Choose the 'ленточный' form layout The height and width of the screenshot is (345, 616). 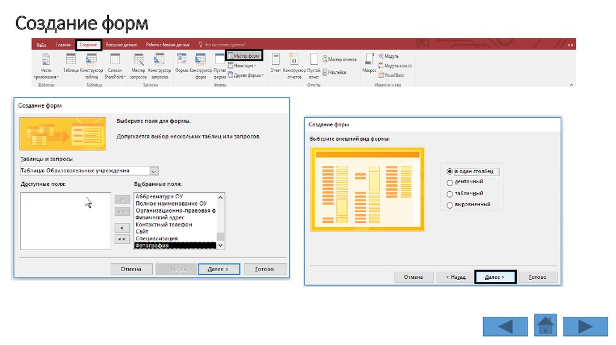(450, 182)
